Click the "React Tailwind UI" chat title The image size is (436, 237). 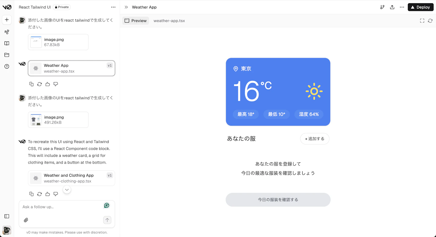pos(35,7)
